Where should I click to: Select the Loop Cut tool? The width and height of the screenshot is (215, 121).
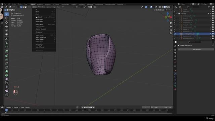coord(7,64)
